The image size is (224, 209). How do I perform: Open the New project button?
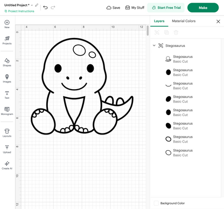click(x=7, y=24)
